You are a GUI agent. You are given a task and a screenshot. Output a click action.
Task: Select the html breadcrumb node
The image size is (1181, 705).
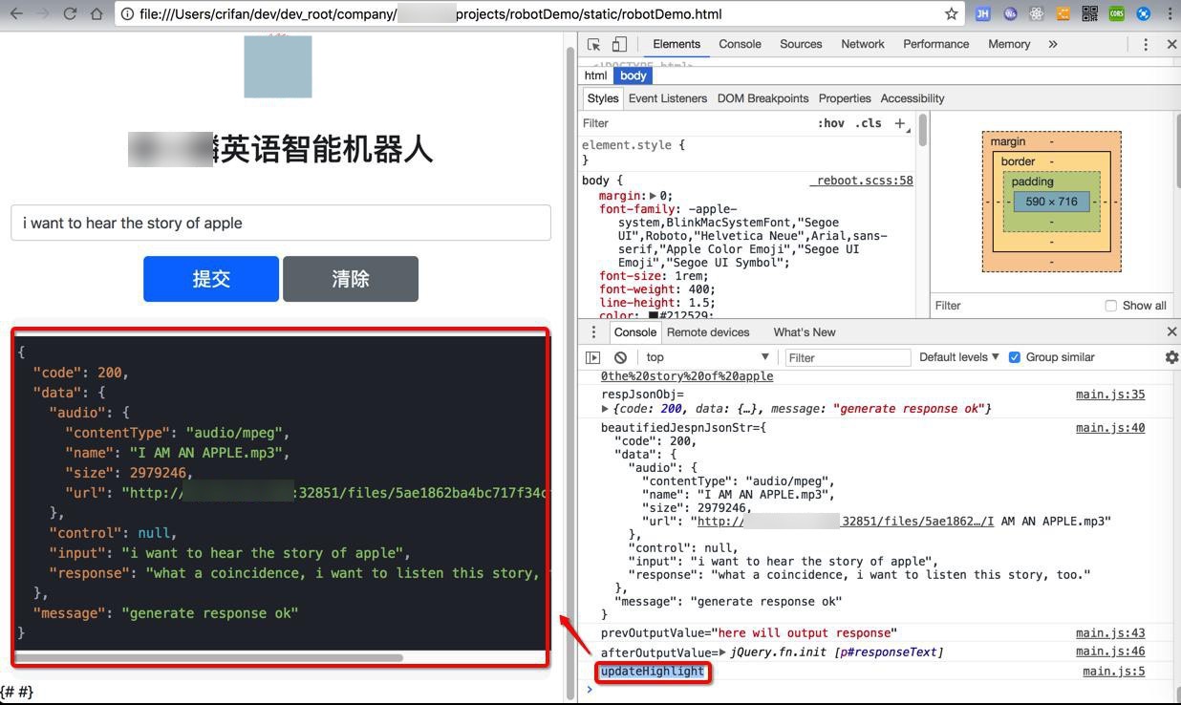click(595, 75)
